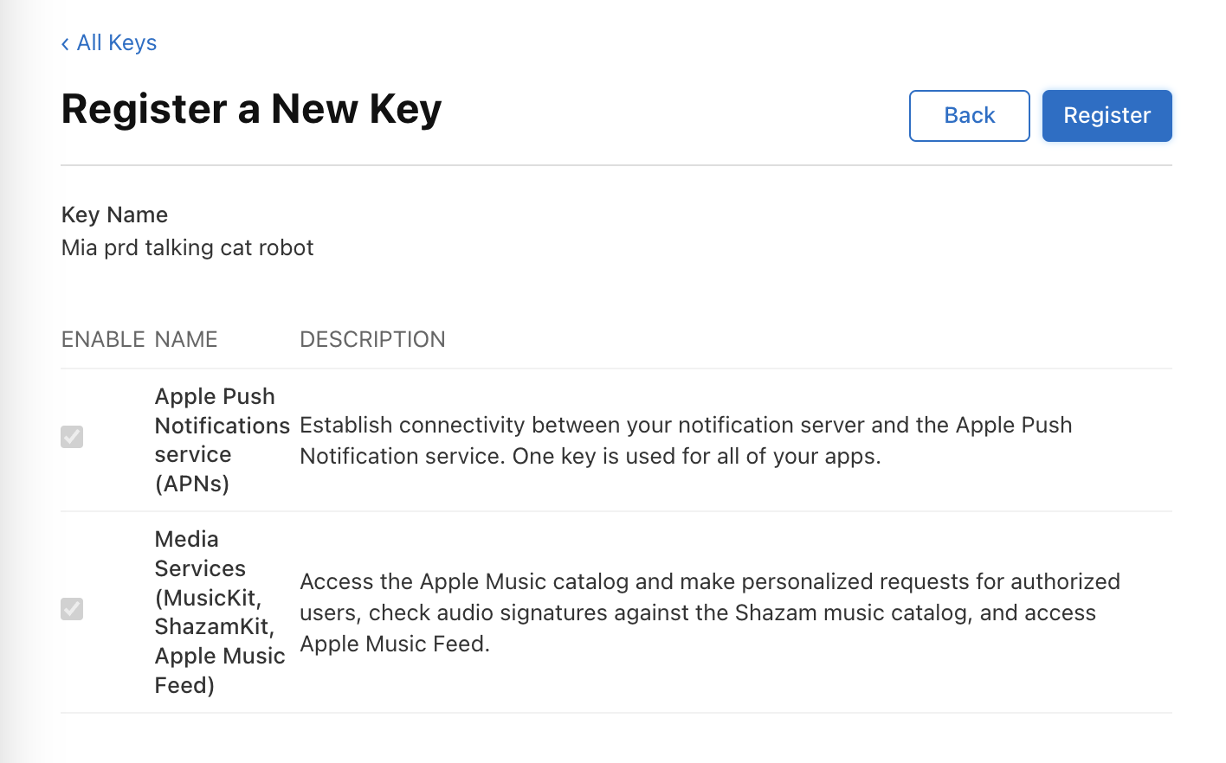Select the key name Mia prd talking cat robot
This screenshot has width=1226, height=763.
point(187,248)
